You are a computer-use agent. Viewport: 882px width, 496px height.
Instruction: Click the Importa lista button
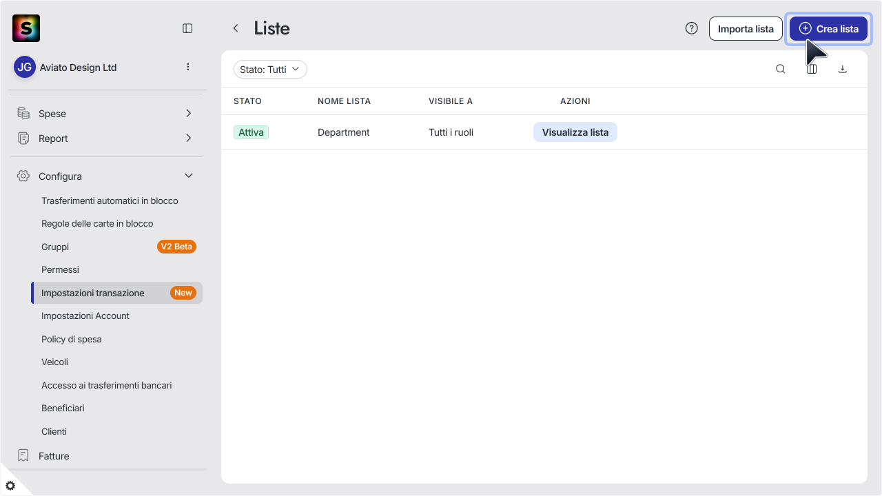click(x=746, y=29)
